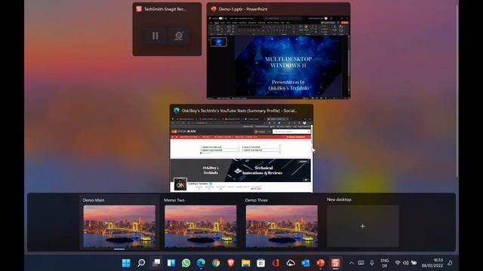Show hidden system tray icons
This screenshot has height=271, width=483.
[x=351, y=263]
